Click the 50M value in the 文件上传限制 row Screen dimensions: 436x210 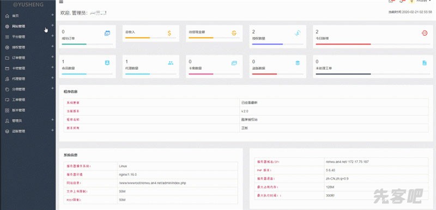[x=122, y=192]
